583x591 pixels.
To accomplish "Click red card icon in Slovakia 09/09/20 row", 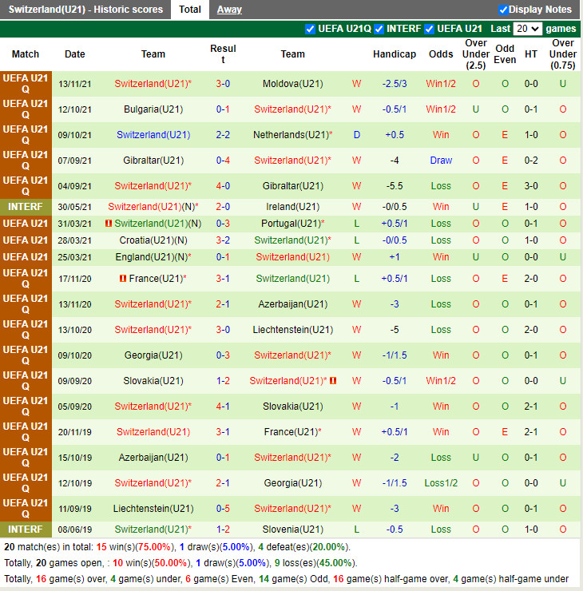I will [333, 381].
